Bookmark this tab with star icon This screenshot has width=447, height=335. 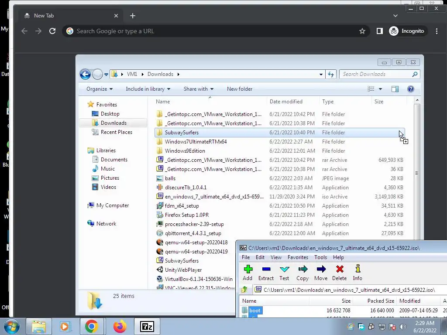pos(362,31)
